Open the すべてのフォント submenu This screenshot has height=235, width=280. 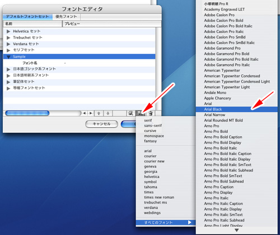(166, 223)
